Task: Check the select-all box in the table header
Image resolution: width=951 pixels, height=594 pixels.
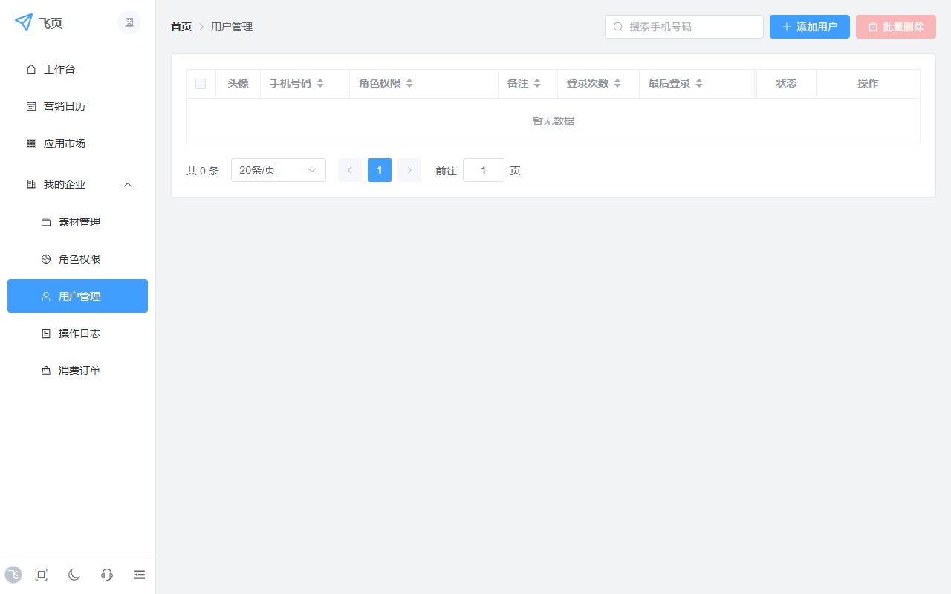Action: pyautogui.click(x=201, y=83)
